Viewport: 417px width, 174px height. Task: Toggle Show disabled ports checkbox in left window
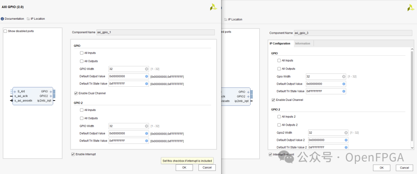5,31
